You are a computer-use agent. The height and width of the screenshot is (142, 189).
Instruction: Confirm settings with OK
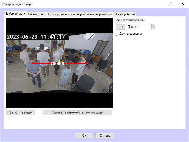point(84,136)
